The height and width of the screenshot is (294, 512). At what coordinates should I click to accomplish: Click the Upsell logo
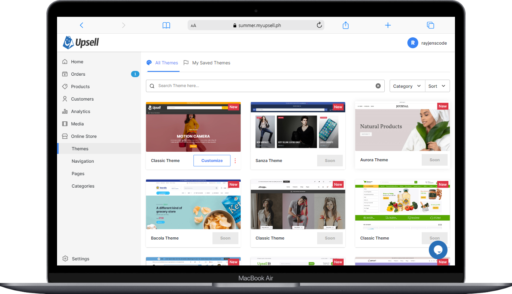coord(81,42)
